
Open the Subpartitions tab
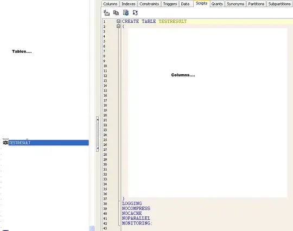click(x=279, y=4)
